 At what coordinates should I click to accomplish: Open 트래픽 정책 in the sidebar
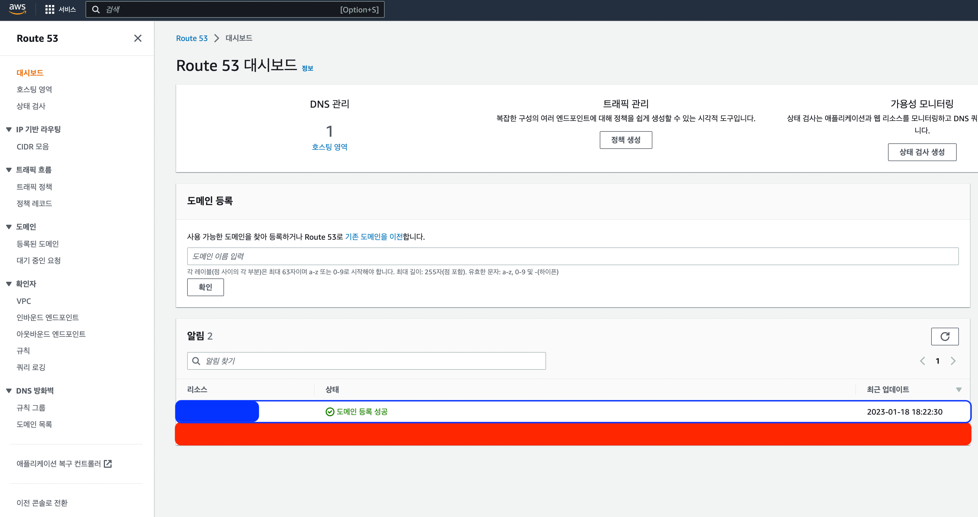click(34, 187)
